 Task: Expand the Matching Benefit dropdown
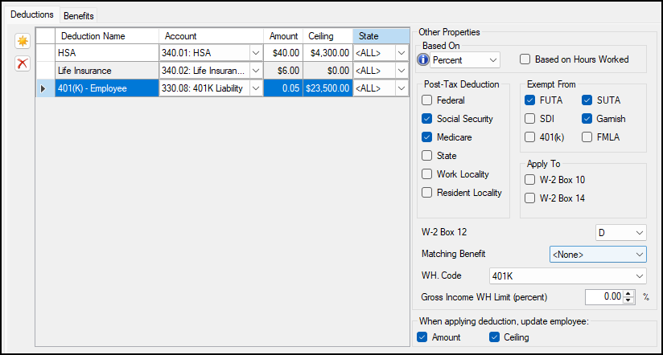[x=598, y=255]
